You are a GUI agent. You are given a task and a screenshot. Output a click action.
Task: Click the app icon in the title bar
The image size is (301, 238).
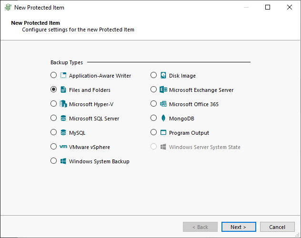(x=8, y=7)
